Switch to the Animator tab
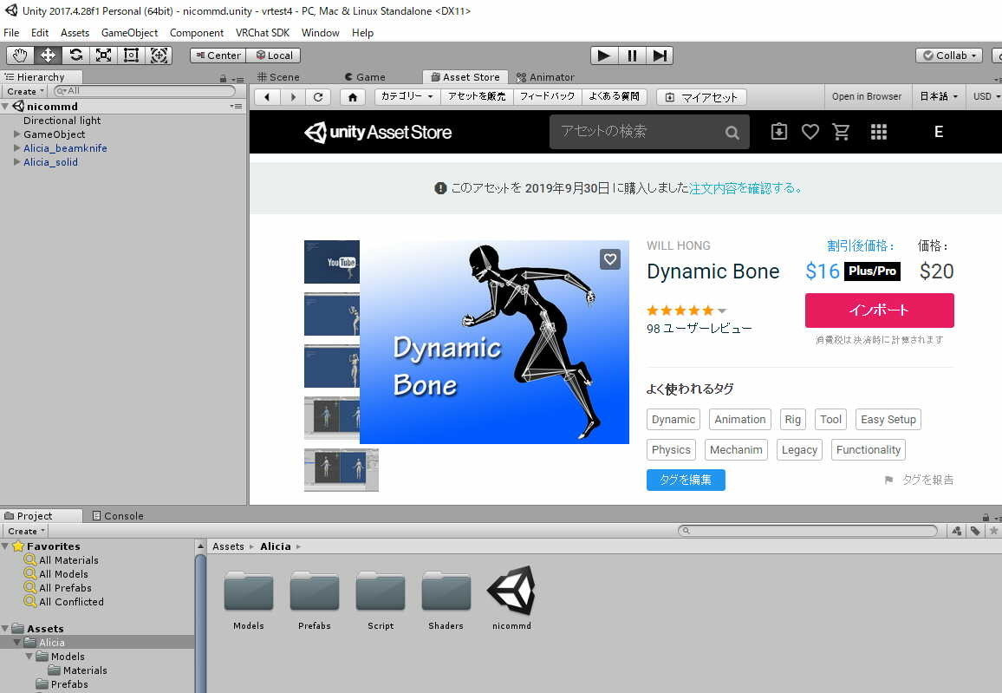1002x693 pixels. tap(545, 76)
